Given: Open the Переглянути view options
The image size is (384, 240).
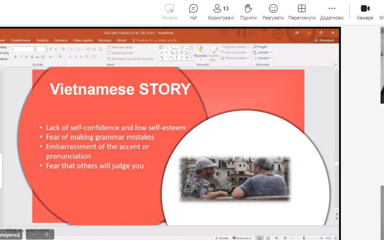Looking at the screenshot, I should coord(302,12).
